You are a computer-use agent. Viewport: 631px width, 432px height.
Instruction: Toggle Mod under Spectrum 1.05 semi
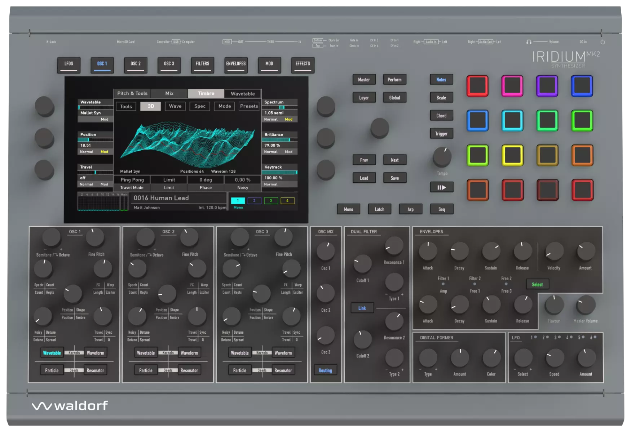[289, 119]
